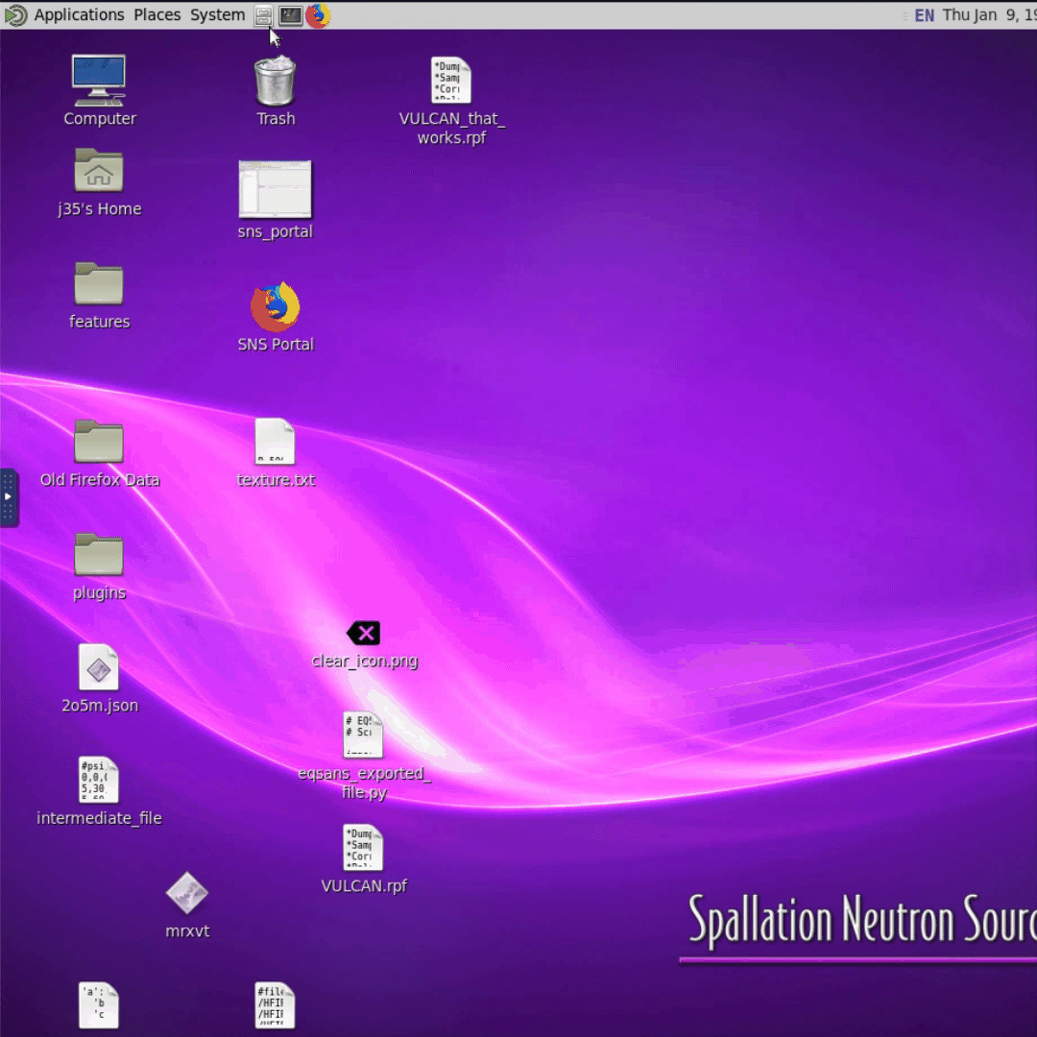Select the VULCAN_that_works.rpf file
This screenshot has height=1037, width=1037.
pos(450,82)
